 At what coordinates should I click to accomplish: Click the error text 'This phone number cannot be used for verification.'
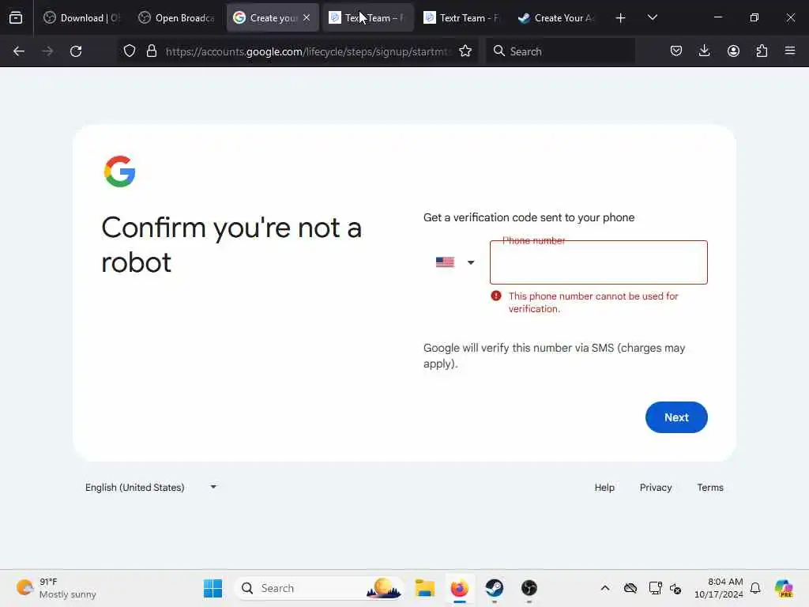point(593,303)
